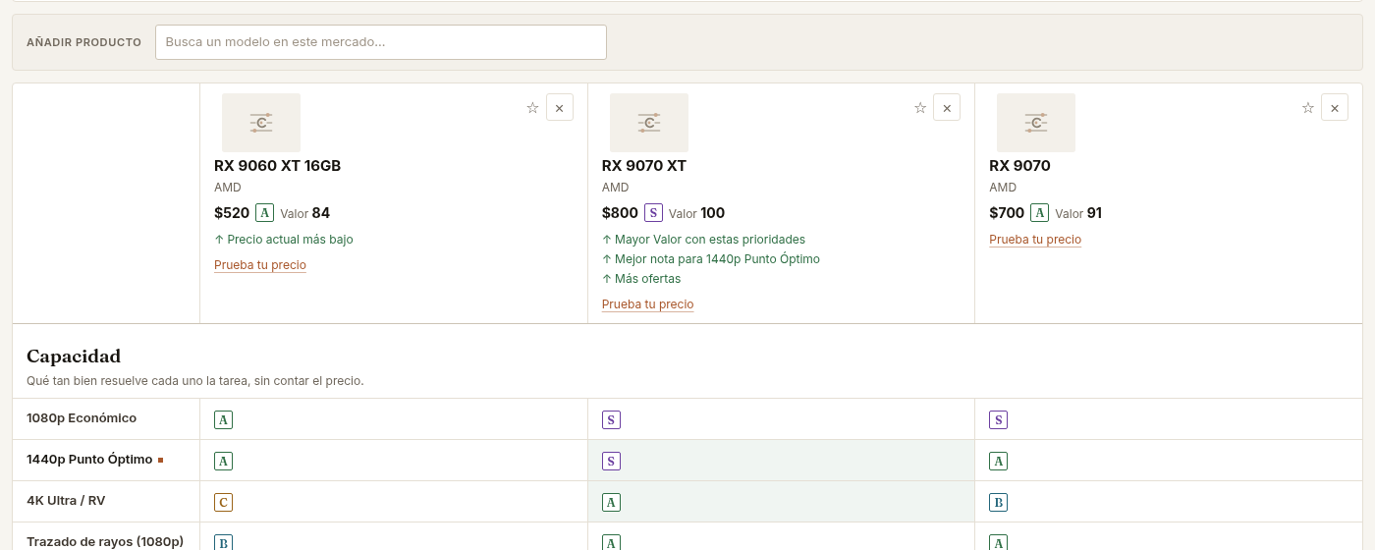Click the 'Valor 100' score
Image resolution: width=1375 pixels, height=550 pixels.
(x=697, y=213)
